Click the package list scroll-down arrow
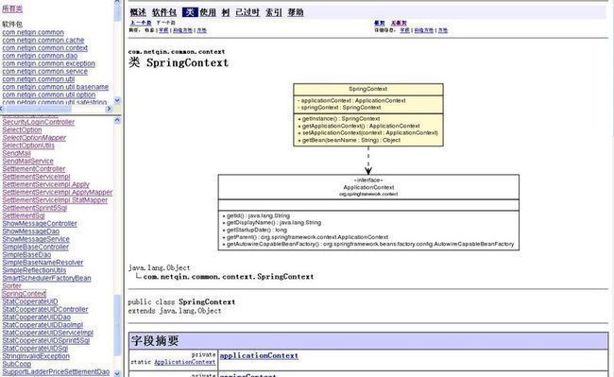This screenshot has height=377, width=614. [117, 100]
